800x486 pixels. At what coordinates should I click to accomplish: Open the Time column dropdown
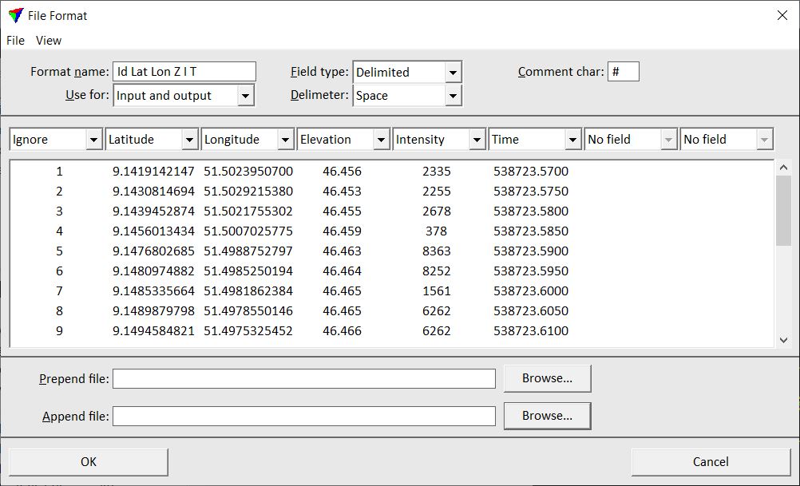(x=573, y=138)
